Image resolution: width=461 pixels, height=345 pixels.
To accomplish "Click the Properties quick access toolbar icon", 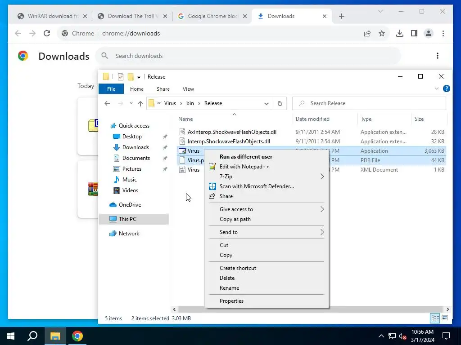I will pyautogui.click(x=121, y=76).
